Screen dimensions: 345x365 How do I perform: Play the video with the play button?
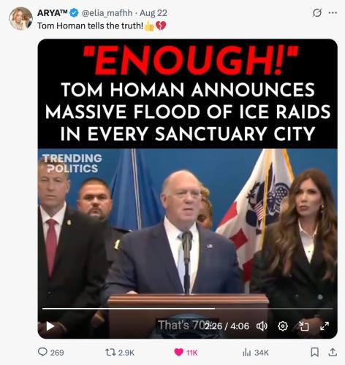pyautogui.click(x=50, y=326)
